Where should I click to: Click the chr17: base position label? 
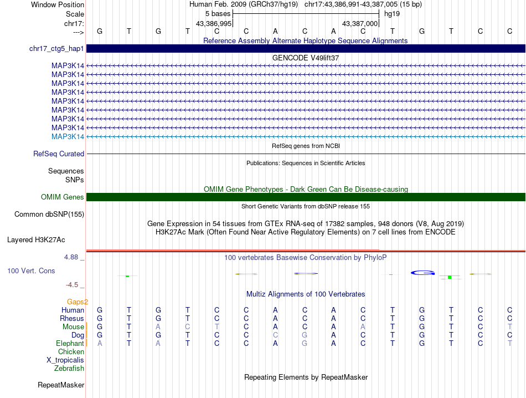point(74,23)
